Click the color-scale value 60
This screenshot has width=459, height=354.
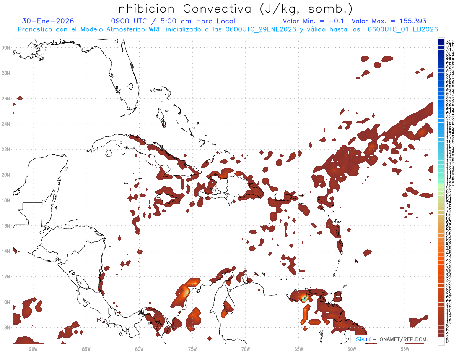point(449,226)
